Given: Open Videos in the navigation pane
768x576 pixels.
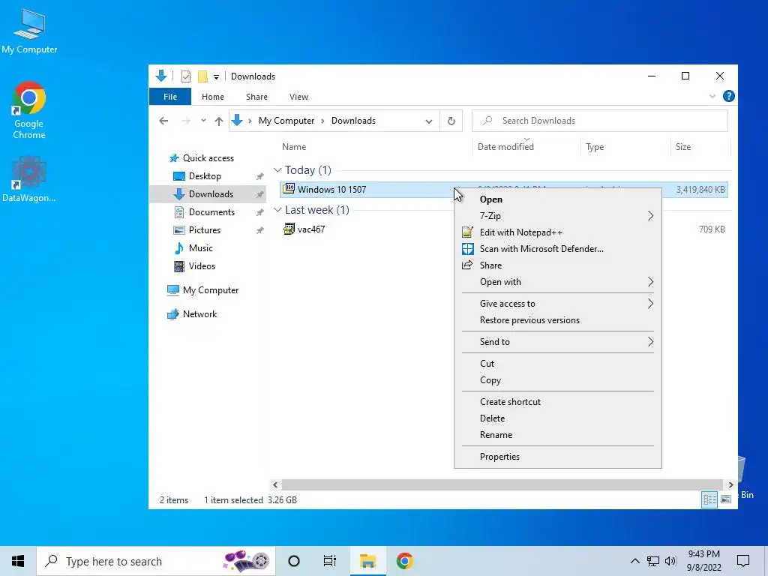Looking at the screenshot, I should click(x=202, y=266).
